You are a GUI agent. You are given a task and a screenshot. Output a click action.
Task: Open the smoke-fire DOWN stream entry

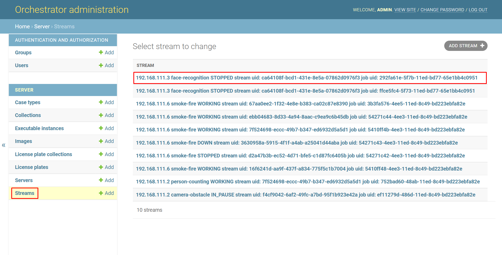pyautogui.click(x=297, y=143)
